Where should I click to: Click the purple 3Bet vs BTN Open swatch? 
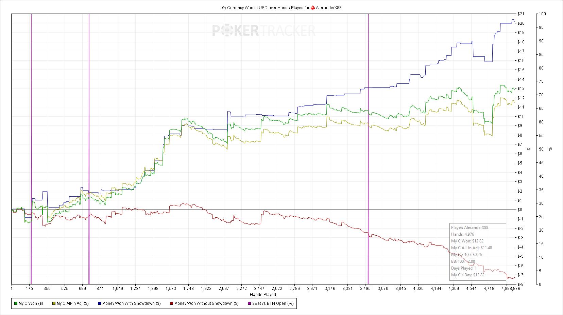250,303
